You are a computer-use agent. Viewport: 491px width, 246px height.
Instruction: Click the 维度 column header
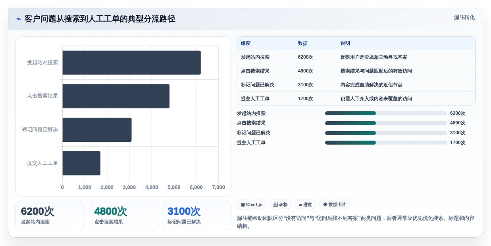[x=246, y=43]
